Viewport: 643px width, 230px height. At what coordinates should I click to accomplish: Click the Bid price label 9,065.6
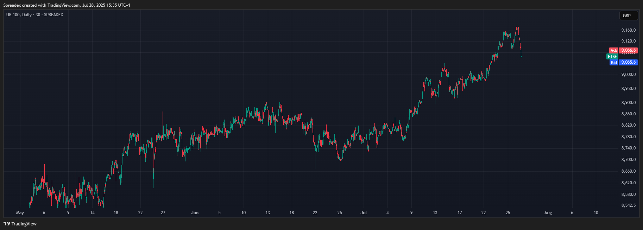(x=628, y=62)
